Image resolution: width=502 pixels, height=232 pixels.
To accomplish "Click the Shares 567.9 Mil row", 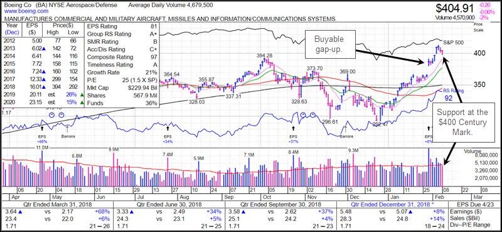I will (122, 96).
